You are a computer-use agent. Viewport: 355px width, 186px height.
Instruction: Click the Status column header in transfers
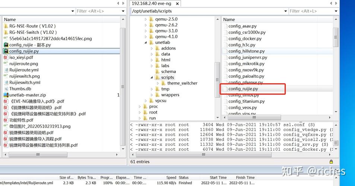(x=183, y=177)
